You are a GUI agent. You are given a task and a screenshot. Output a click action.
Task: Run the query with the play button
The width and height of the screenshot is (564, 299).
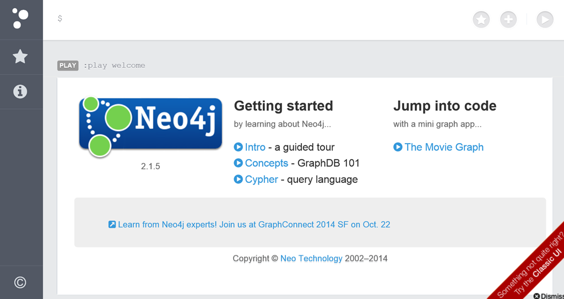click(545, 19)
